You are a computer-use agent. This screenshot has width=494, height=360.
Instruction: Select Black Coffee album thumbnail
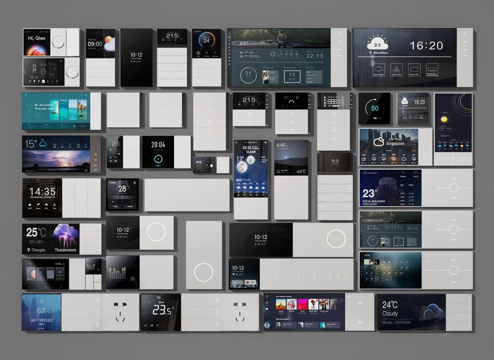(313, 304)
